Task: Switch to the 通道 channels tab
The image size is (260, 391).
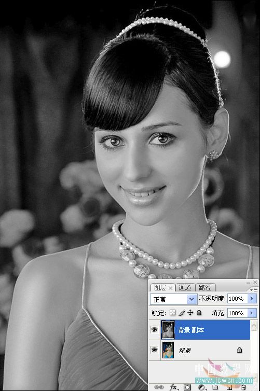Action: 185,287
